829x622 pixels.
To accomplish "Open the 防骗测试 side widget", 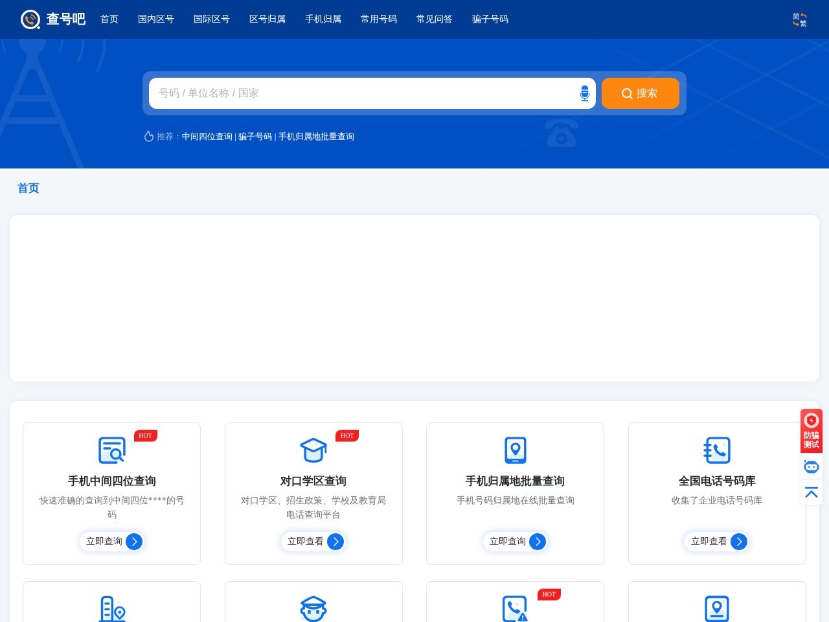I will (x=812, y=431).
